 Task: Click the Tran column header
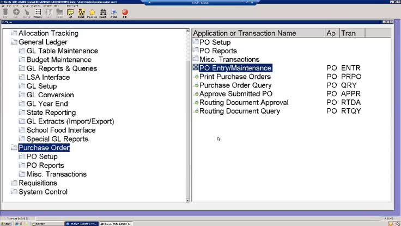click(352, 33)
